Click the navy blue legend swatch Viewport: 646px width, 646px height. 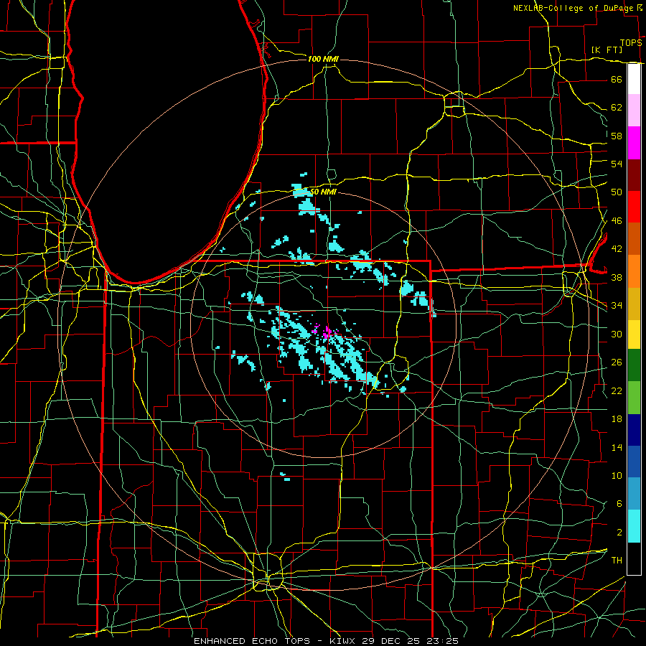click(634, 430)
